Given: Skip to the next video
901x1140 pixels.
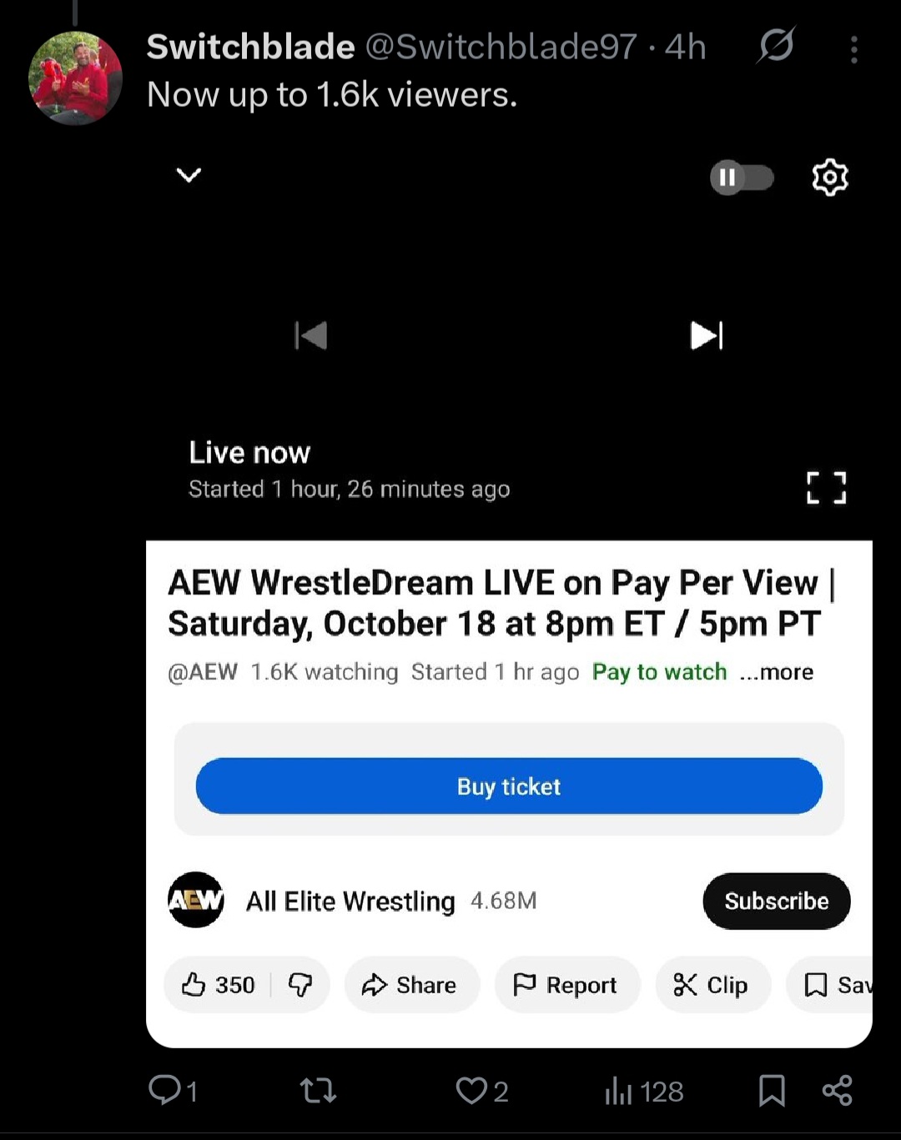Looking at the screenshot, I should point(707,335).
